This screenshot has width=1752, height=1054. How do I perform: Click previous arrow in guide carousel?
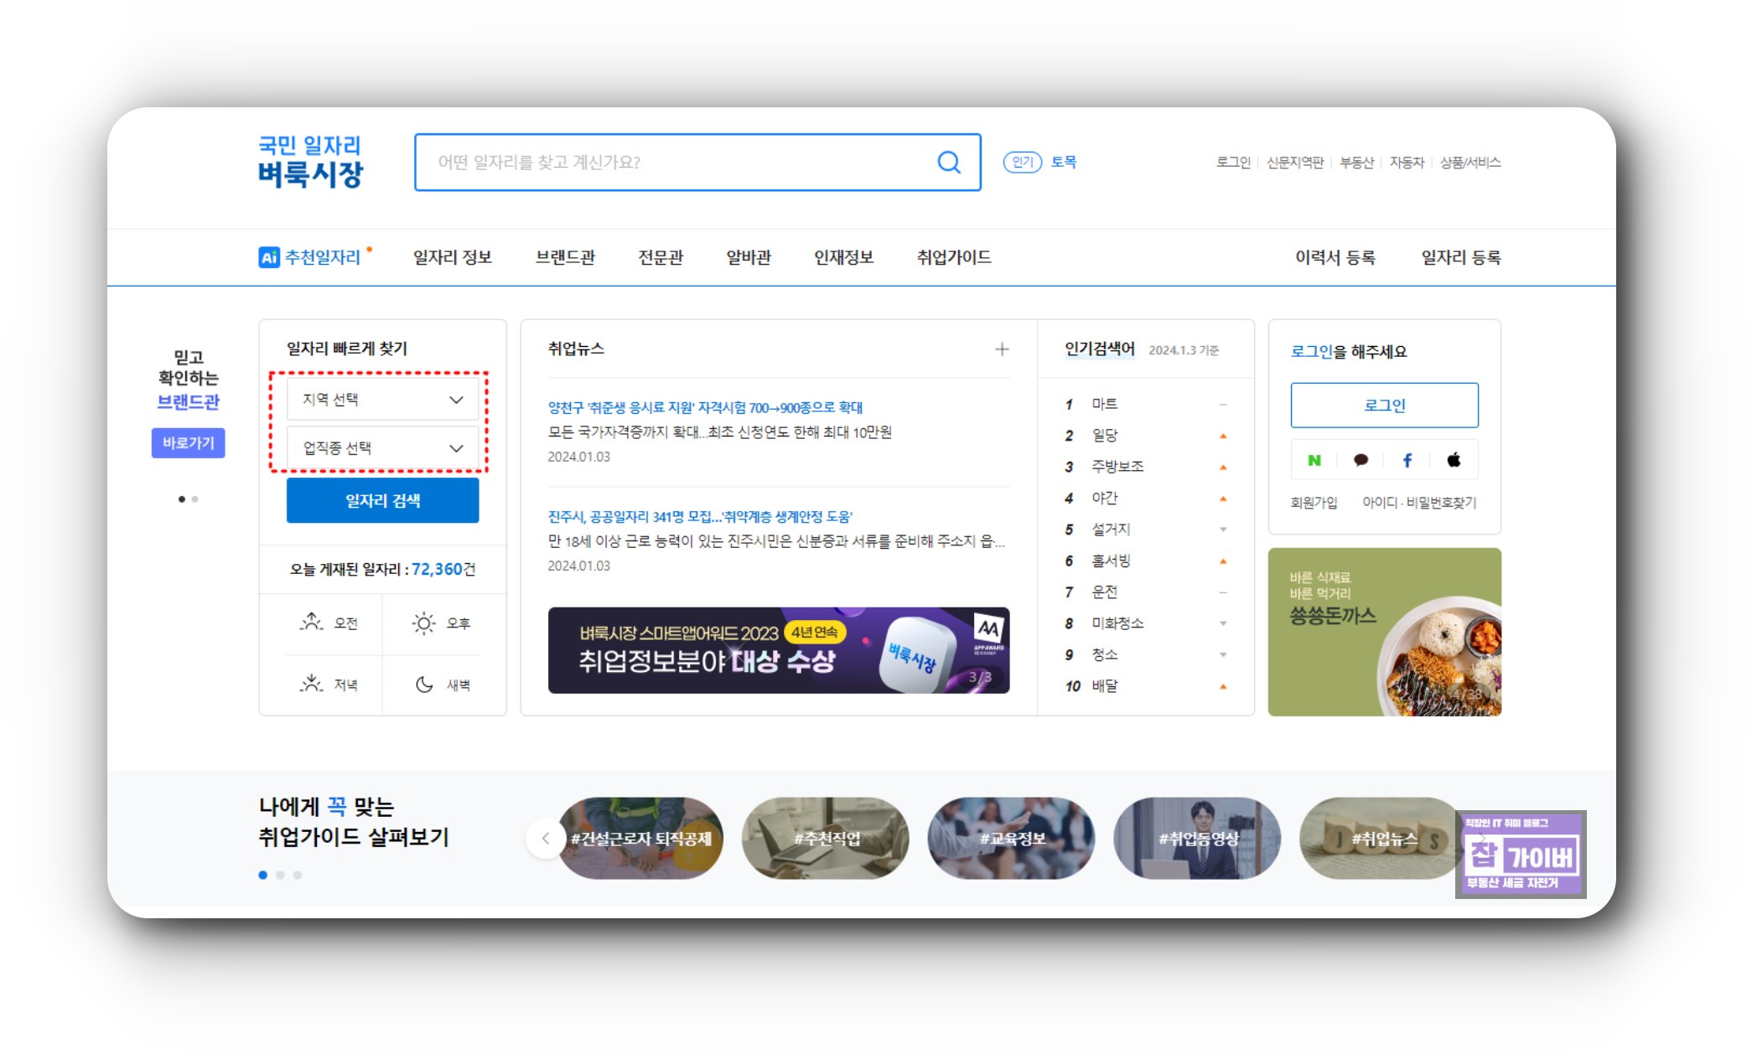coord(546,838)
